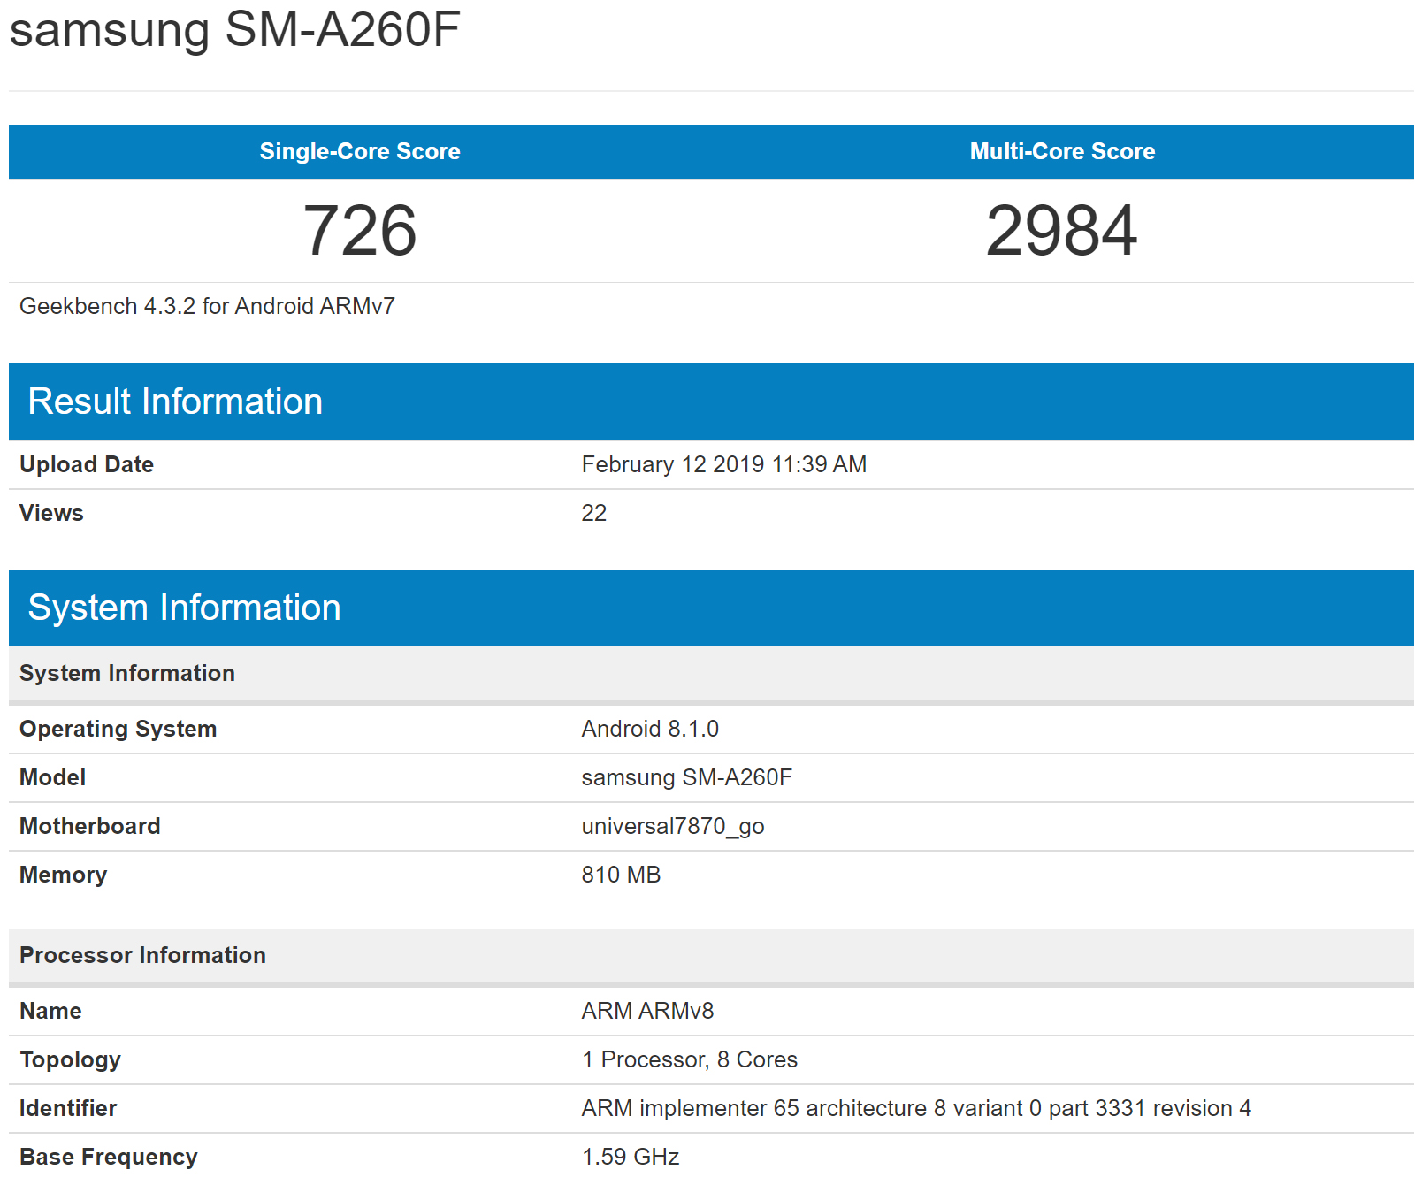Click the blue System Information section header
The height and width of the screenshot is (1185, 1422).
click(x=184, y=608)
